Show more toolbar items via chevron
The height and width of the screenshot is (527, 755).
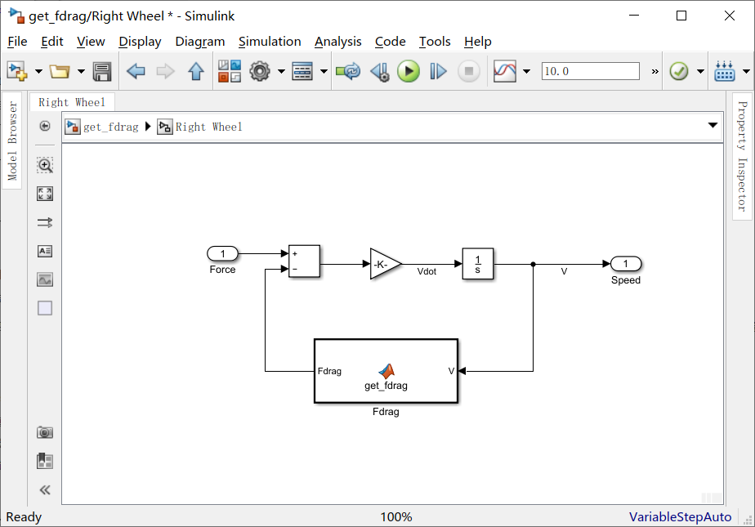pos(654,72)
